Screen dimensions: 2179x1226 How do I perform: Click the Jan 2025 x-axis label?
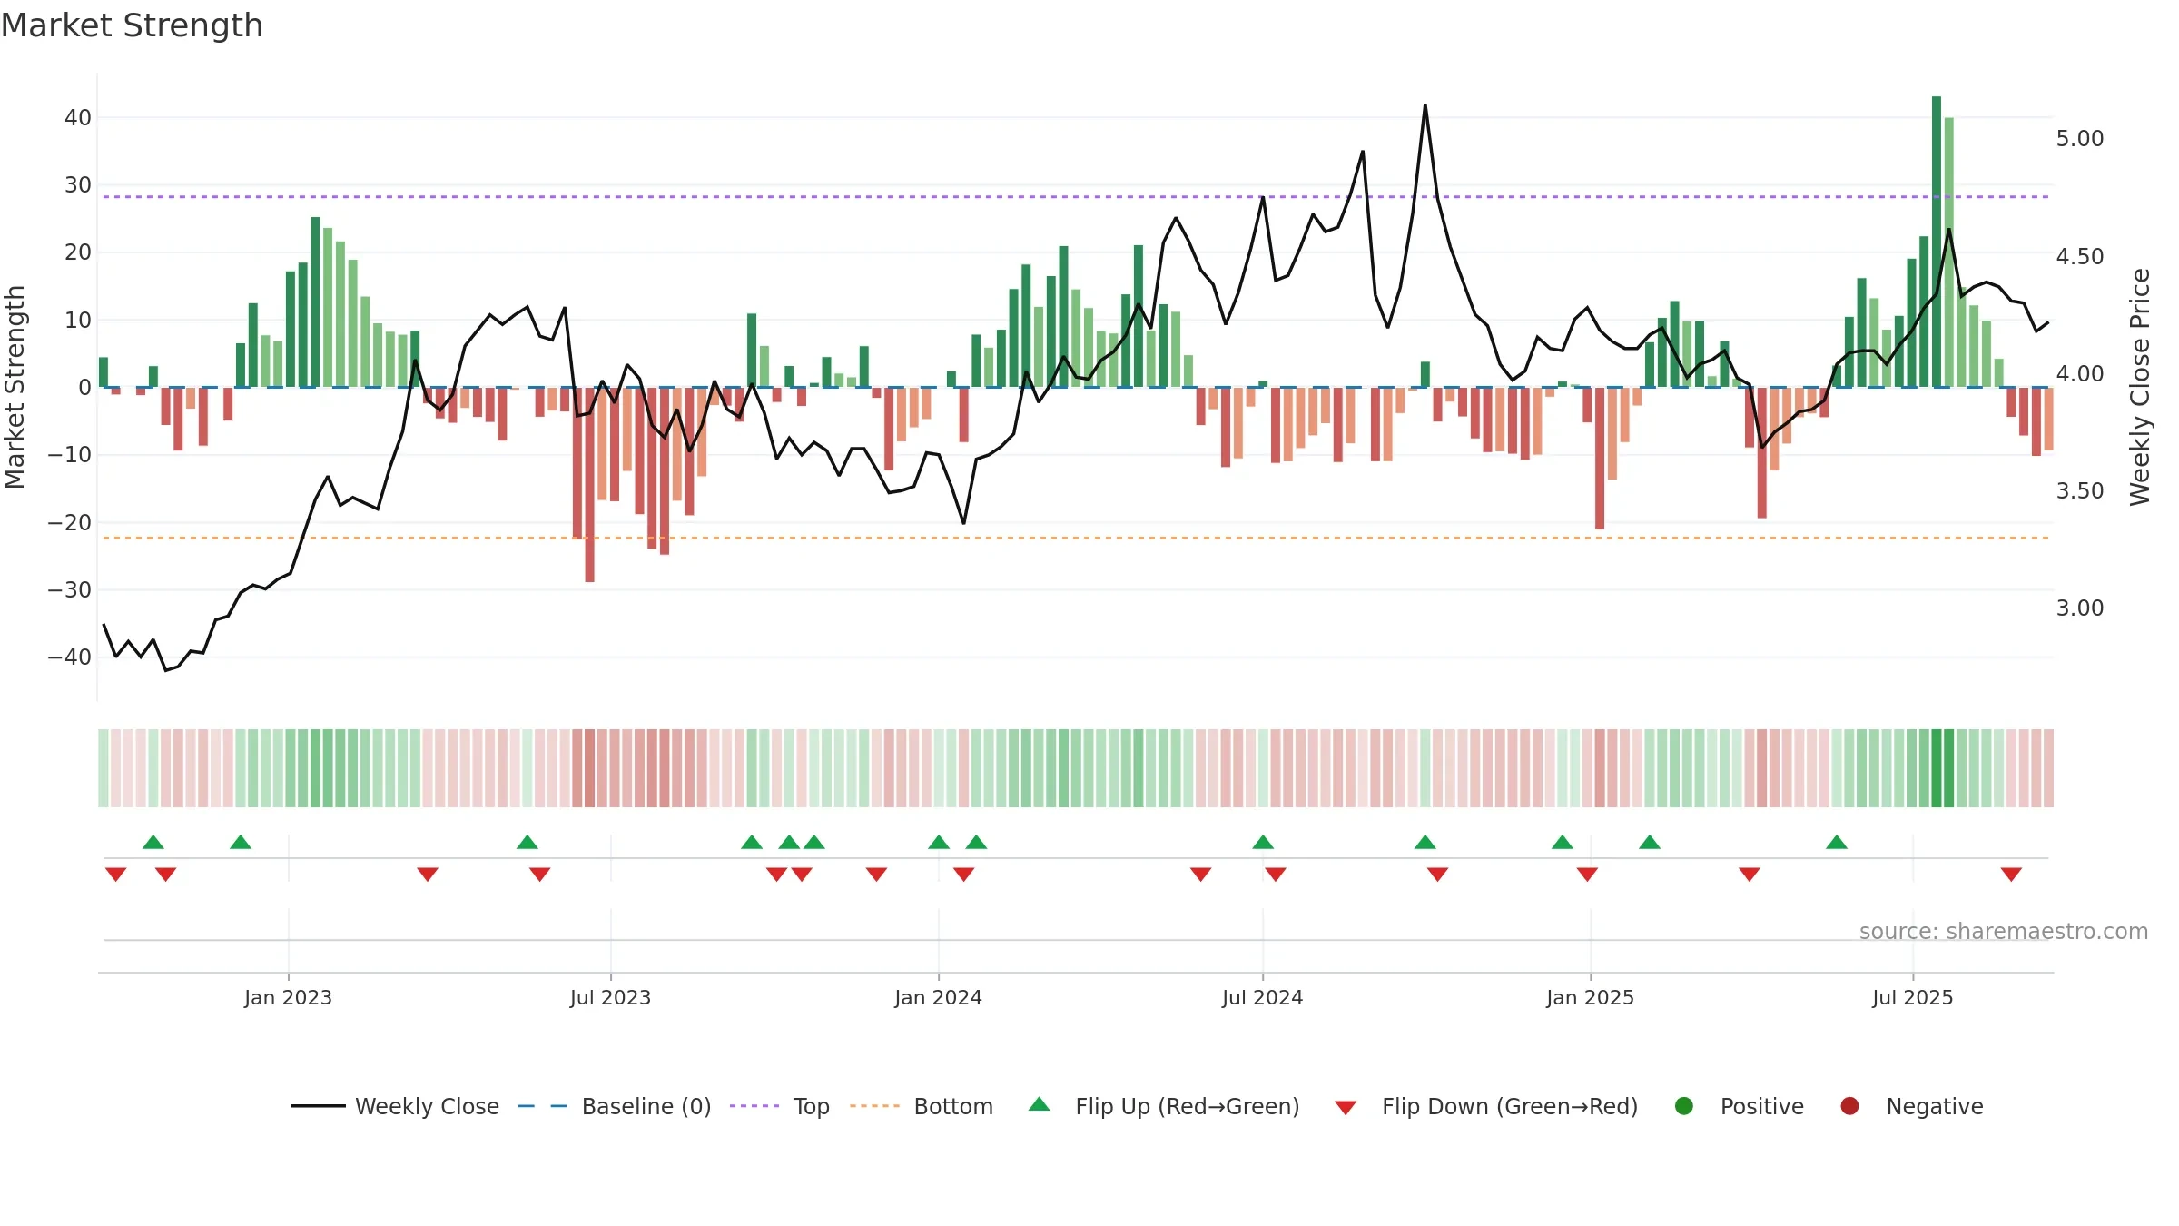tap(1590, 997)
